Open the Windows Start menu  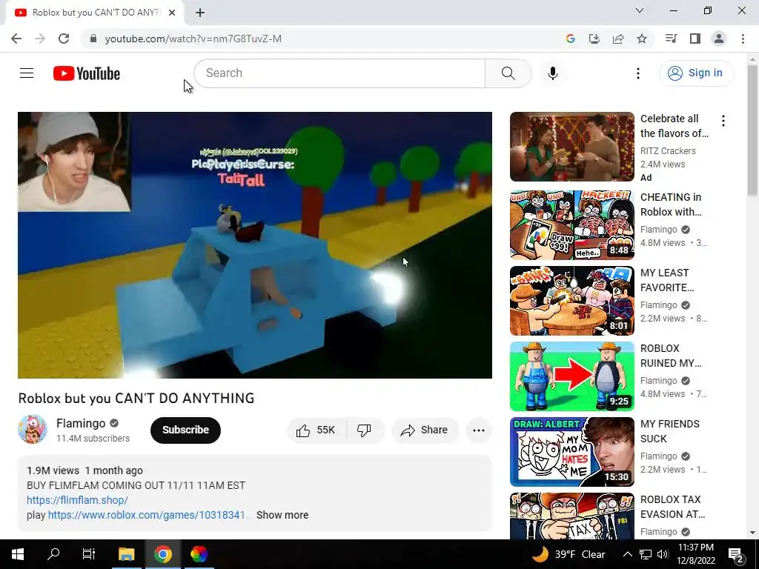coord(18,554)
